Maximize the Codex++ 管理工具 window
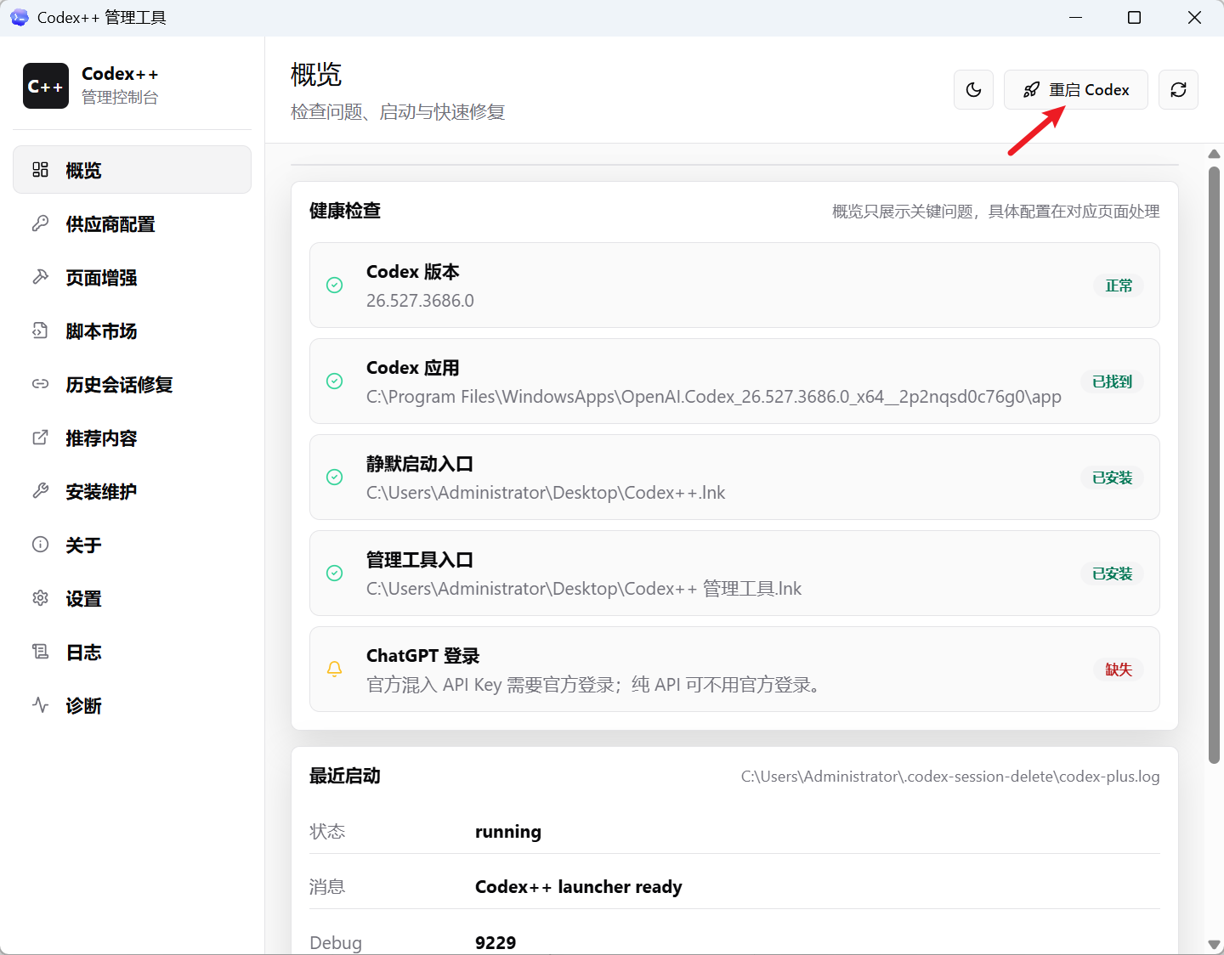 [1134, 17]
